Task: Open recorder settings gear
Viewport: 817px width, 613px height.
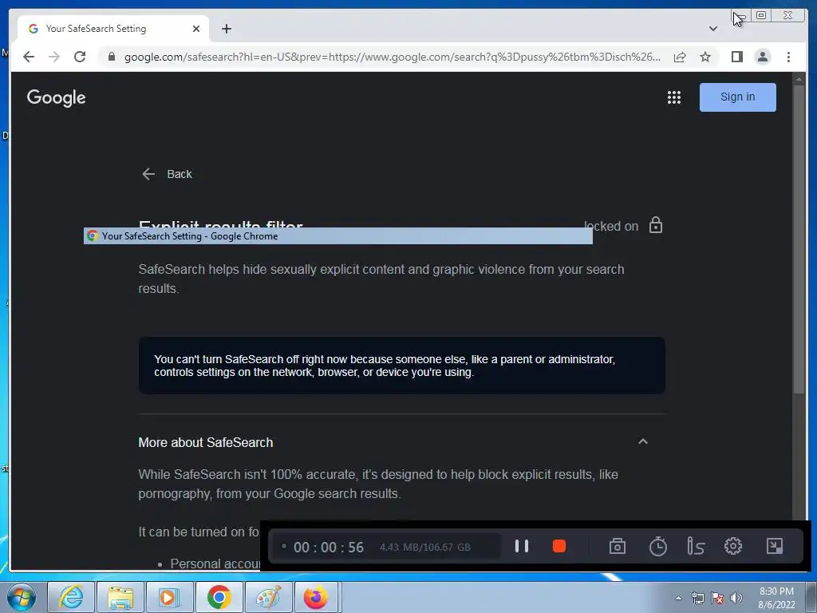Action: (732, 546)
